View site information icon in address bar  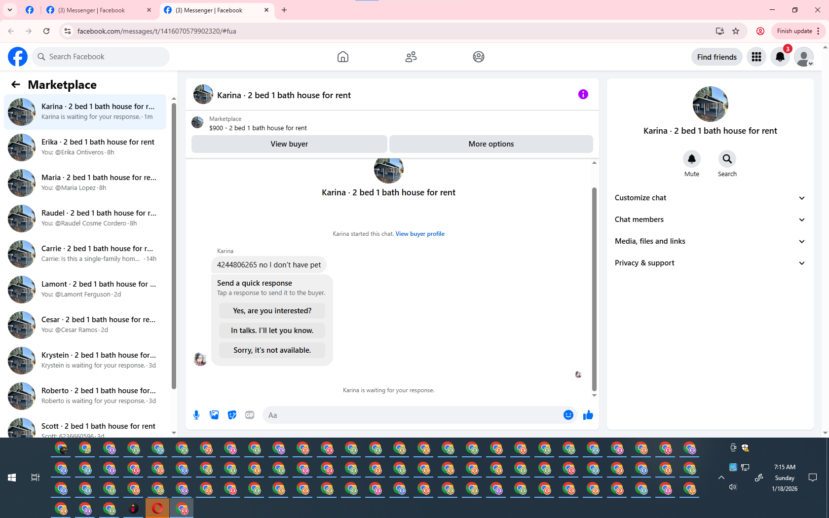[68, 31]
